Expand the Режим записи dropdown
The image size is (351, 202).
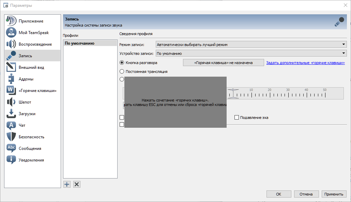click(251, 44)
